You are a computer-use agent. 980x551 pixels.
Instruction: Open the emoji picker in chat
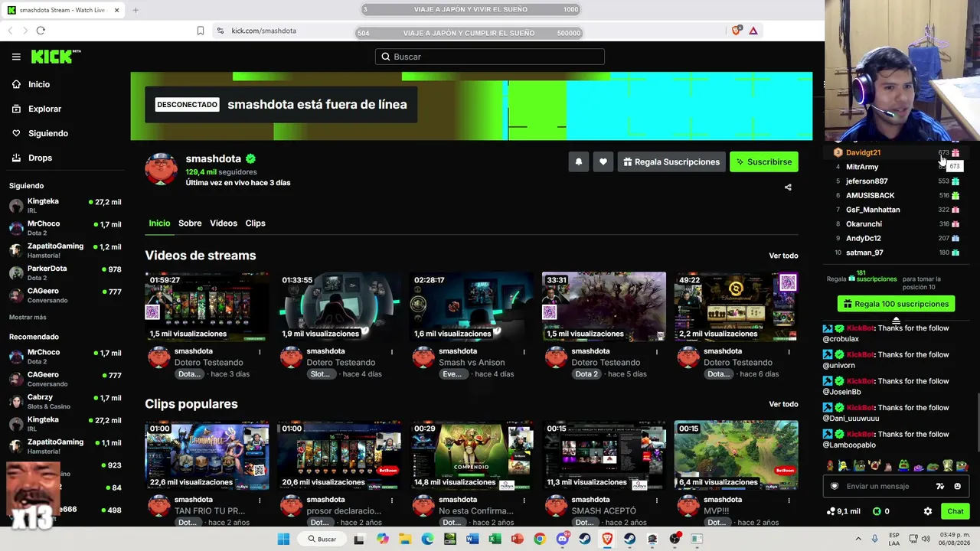[x=957, y=486]
